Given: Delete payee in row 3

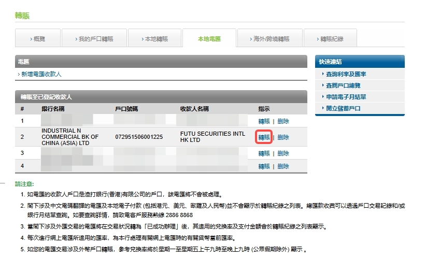Looking at the screenshot, I should click(283, 153).
